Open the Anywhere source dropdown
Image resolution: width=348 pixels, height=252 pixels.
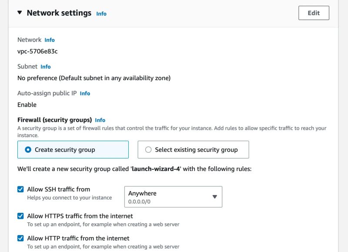click(172, 196)
